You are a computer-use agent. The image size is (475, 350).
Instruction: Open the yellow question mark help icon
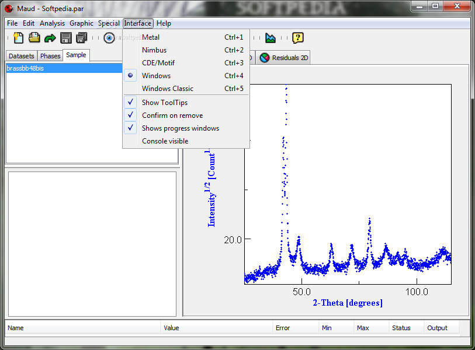298,38
